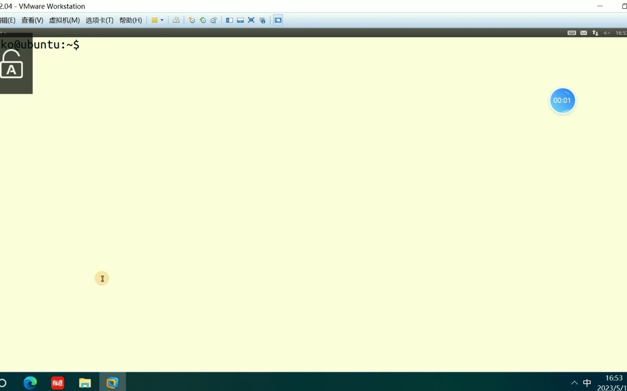Open the snapshot manager
Viewport: 627px width, 391px height.
(x=213, y=20)
